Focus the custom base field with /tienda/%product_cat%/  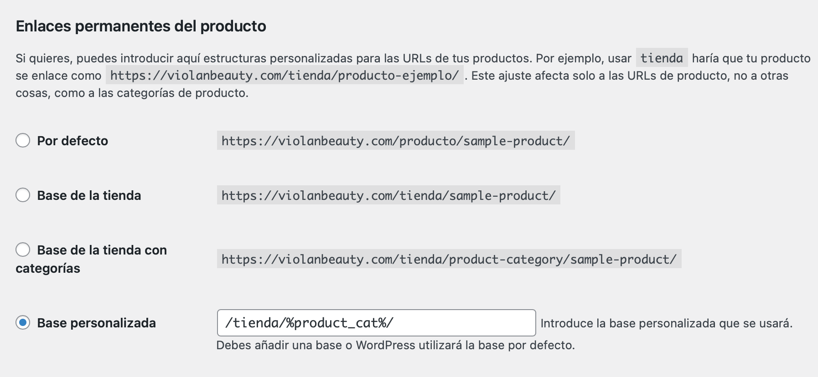point(376,323)
